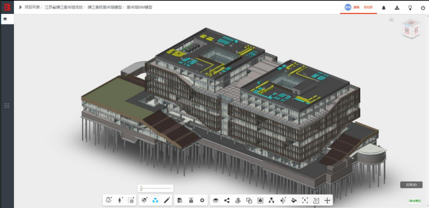Image resolution: width=429 pixels, height=208 pixels.
Task: Click the lightbulb tips icon
Action: (x=410, y=8)
